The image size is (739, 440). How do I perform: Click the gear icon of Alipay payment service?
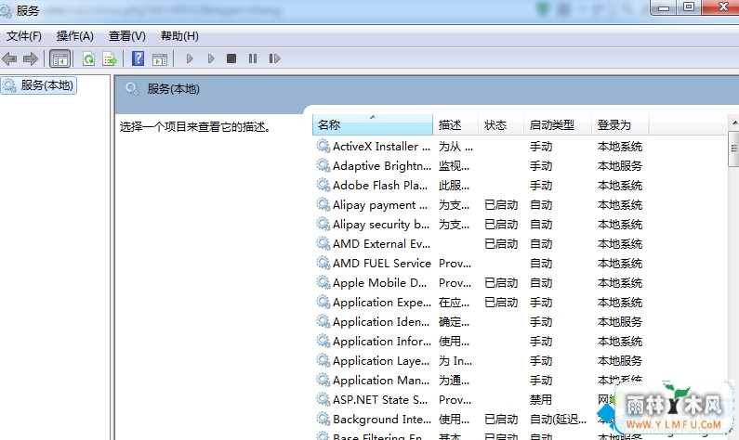pos(323,204)
